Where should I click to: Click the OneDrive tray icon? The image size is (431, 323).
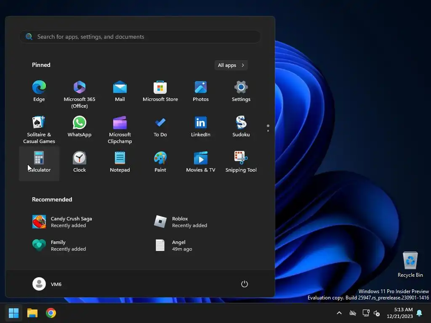point(353,313)
